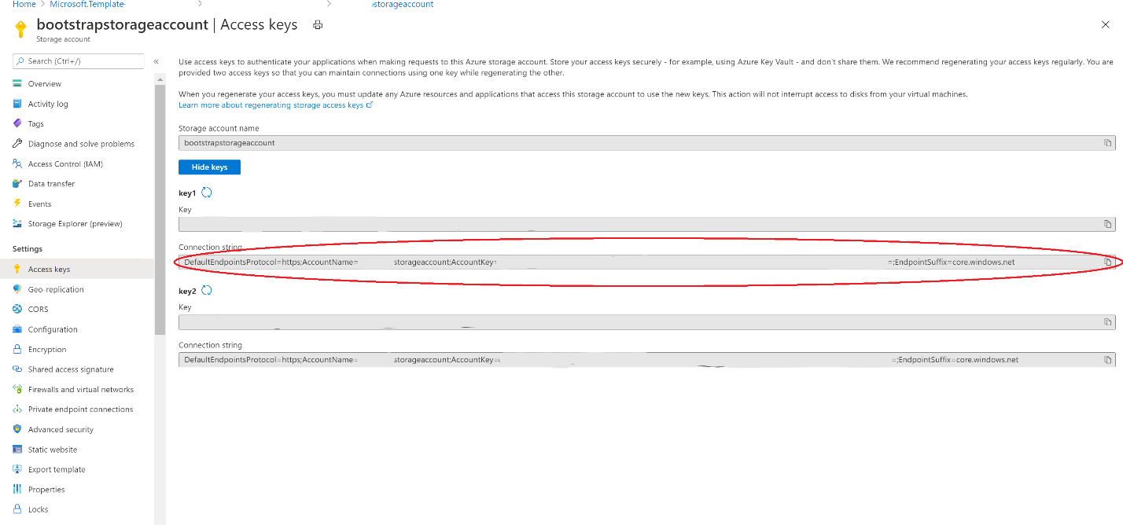Collapse the sidebar with double chevron
The image size is (1123, 525).
click(156, 61)
